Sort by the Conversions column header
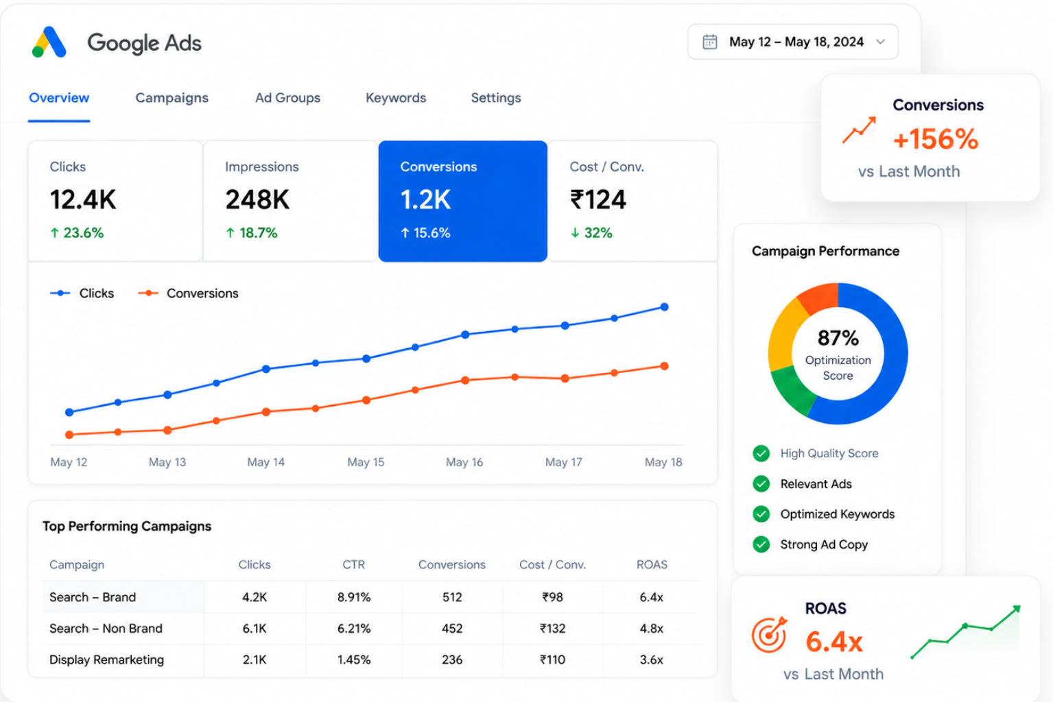This screenshot has width=1053, height=702. coord(452,565)
